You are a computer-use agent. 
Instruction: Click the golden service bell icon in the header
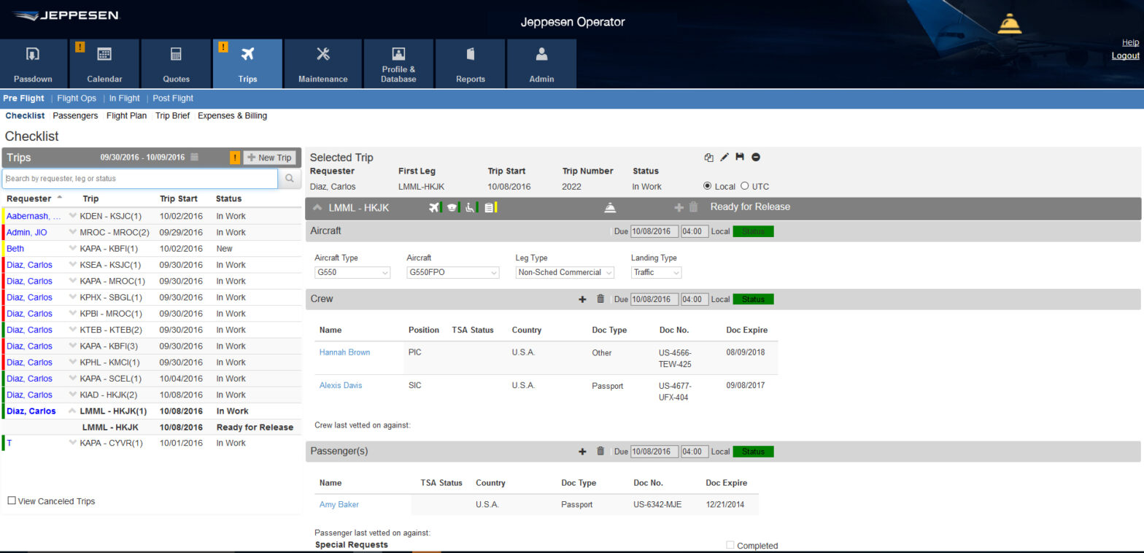click(x=1009, y=24)
